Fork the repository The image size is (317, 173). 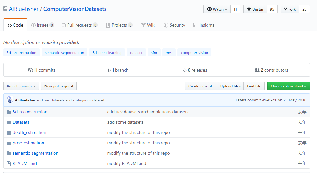(x=290, y=9)
